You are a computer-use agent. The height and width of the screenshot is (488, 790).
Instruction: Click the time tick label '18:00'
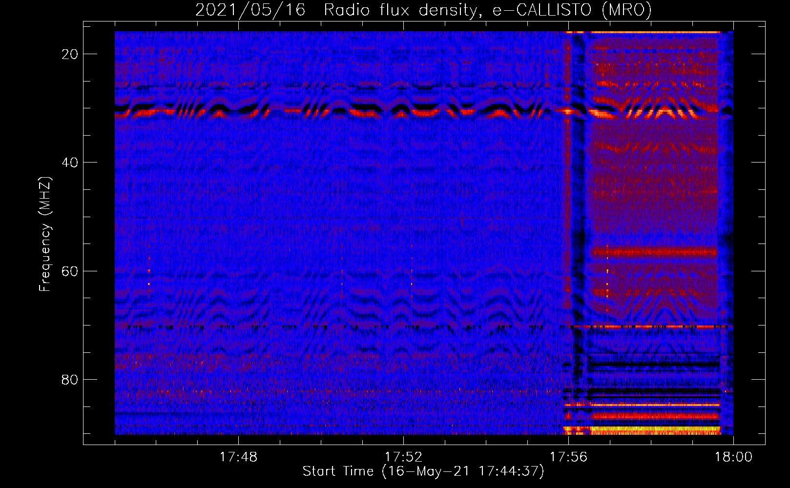point(733,457)
